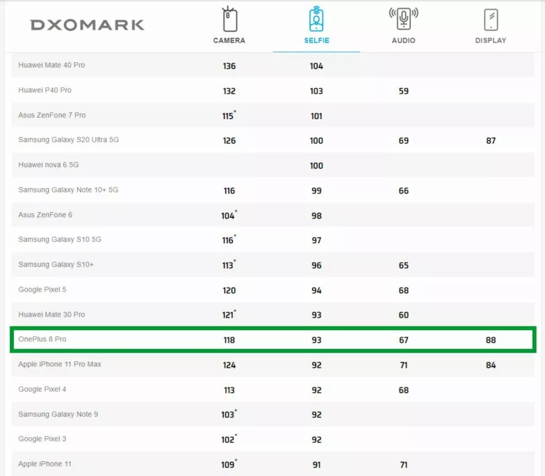Select the OnePlus 8 Pro name
The image size is (545, 476).
[x=42, y=339]
